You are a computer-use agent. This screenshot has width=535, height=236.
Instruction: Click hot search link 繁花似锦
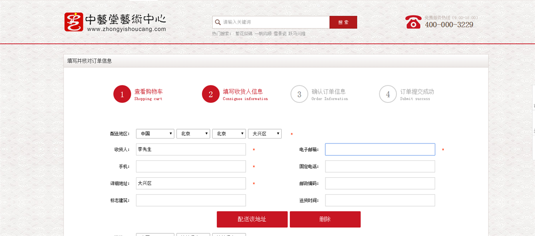click(244, 34)
